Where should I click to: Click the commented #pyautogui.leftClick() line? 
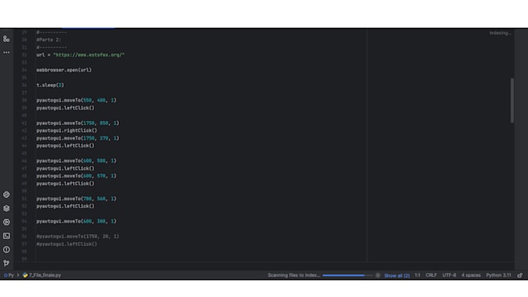[67, 244]
